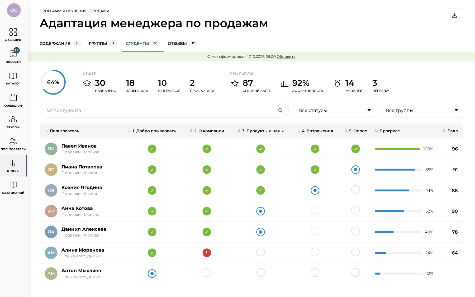Click the Обновить link
Screen dimensions: 475x297
(x=286, y=56)
